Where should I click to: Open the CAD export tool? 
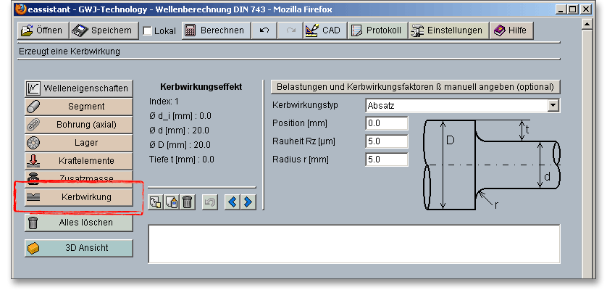pyautogui.click(x=322, y=30)
